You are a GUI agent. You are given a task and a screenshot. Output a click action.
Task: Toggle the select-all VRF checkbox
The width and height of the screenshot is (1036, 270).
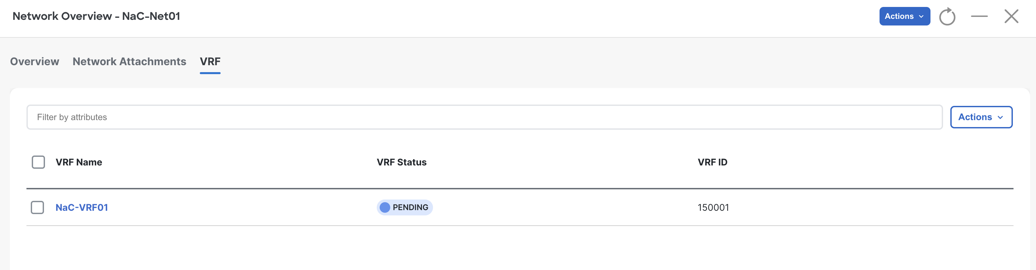38,162
